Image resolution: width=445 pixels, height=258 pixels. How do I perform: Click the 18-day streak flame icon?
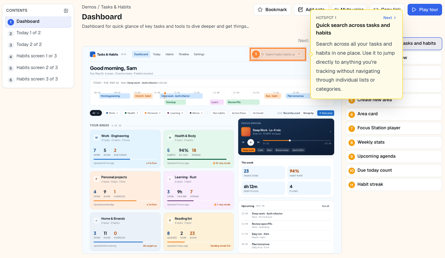coord(214,163)
